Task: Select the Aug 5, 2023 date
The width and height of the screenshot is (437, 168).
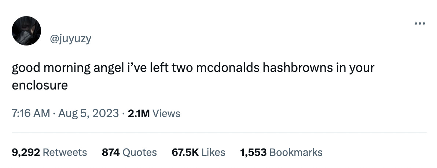Action: click(89, 113)
